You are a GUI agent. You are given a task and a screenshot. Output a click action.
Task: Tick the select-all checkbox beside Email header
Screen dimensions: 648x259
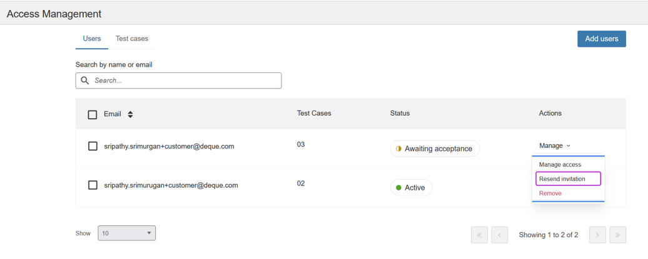(x=93, y=114)
